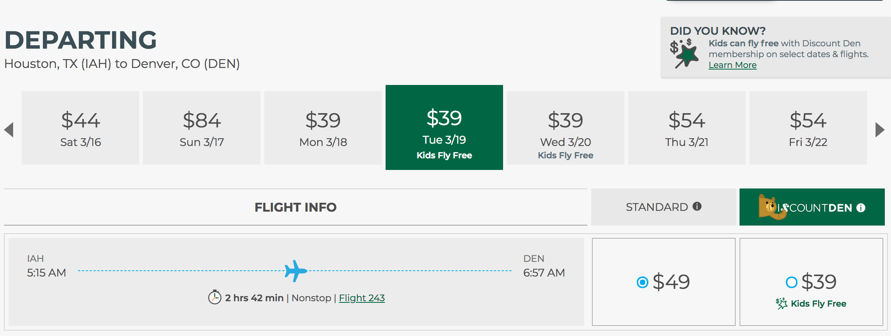This screenshot has width=891, height=336.
Task: Click the flight duration clock icon
Action: point(214,297)
